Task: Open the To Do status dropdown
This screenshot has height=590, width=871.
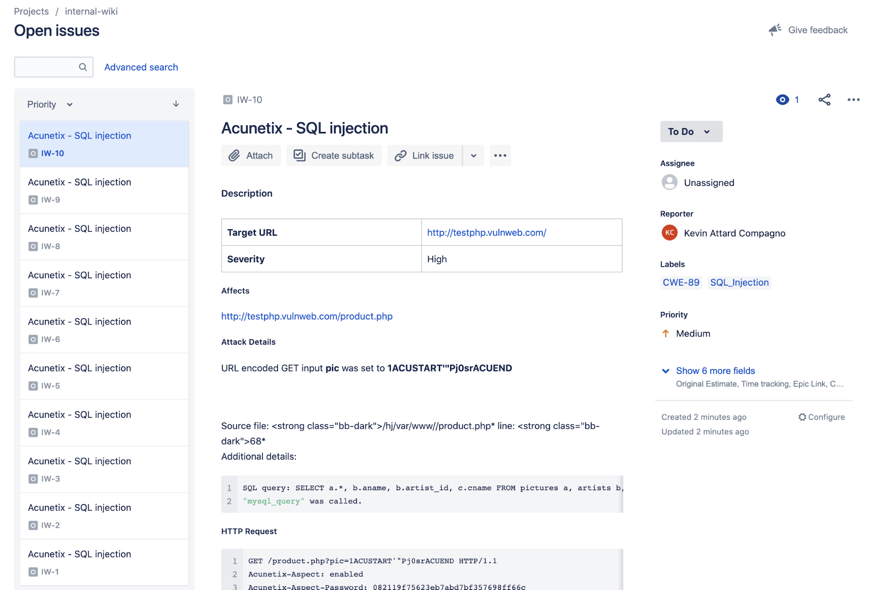Action: click(x=691, y=132)
